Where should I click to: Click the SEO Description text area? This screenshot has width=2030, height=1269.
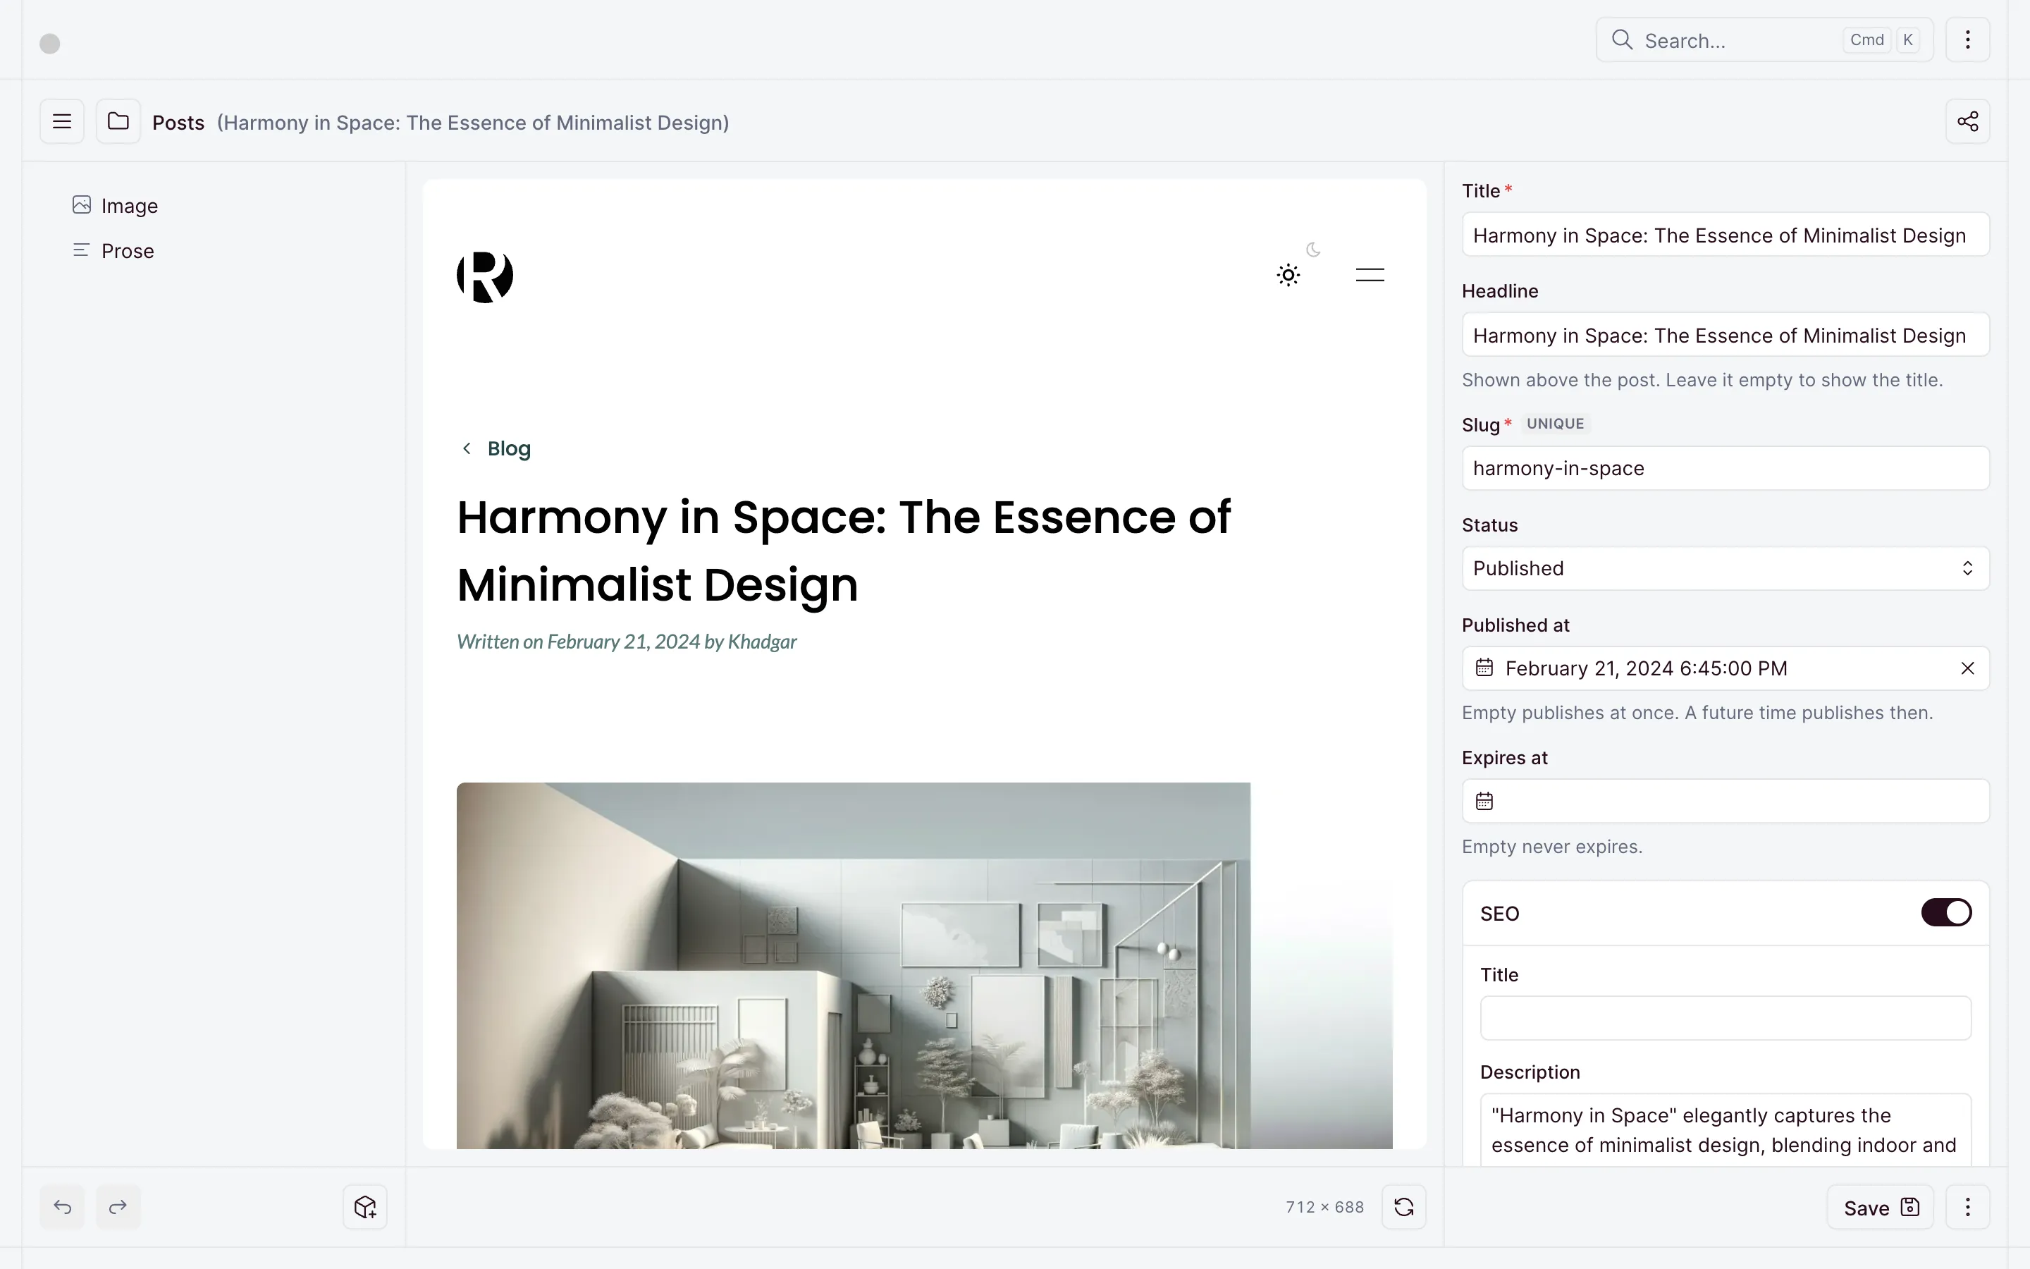[x=1726, y=1129]
